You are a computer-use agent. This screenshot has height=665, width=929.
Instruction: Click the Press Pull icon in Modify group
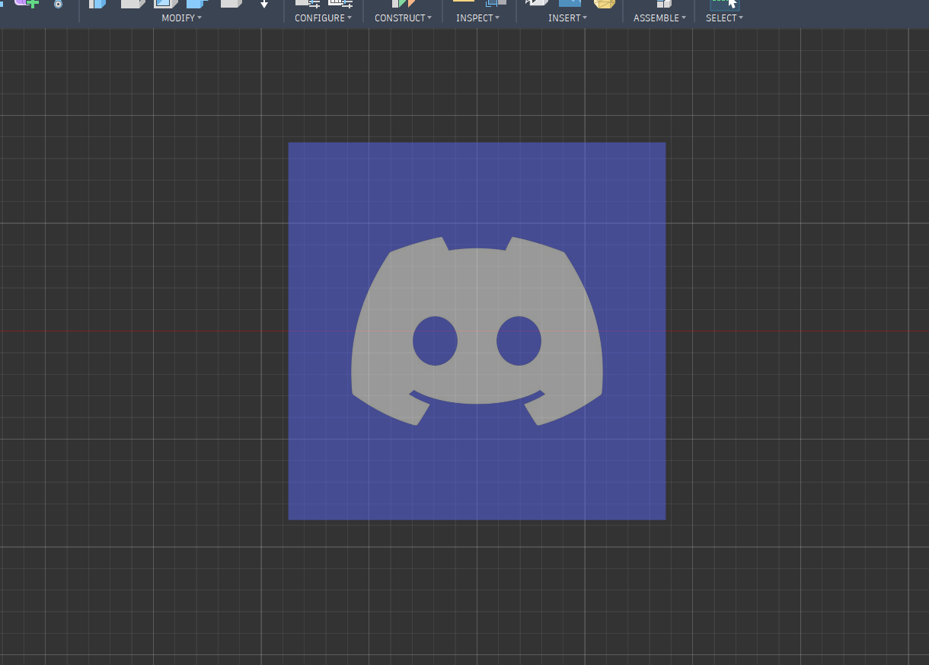click(x=97, y=4)
